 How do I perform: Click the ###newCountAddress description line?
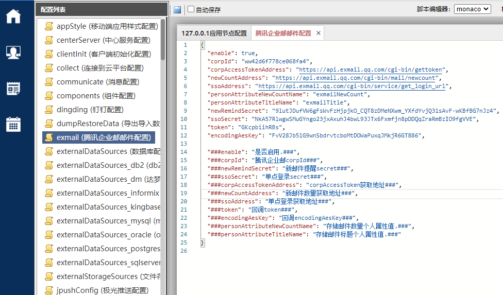[282, 193]
